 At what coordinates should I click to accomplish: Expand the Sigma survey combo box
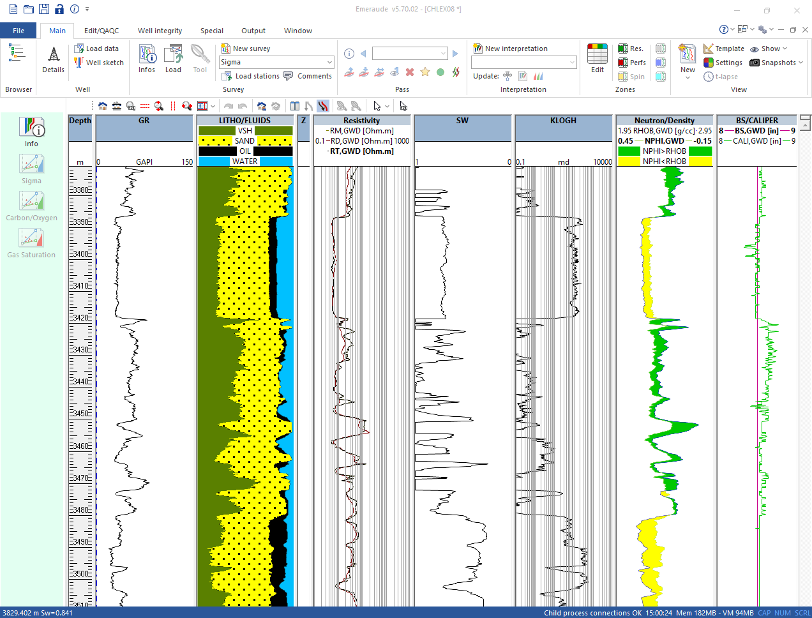click(329, 63)
